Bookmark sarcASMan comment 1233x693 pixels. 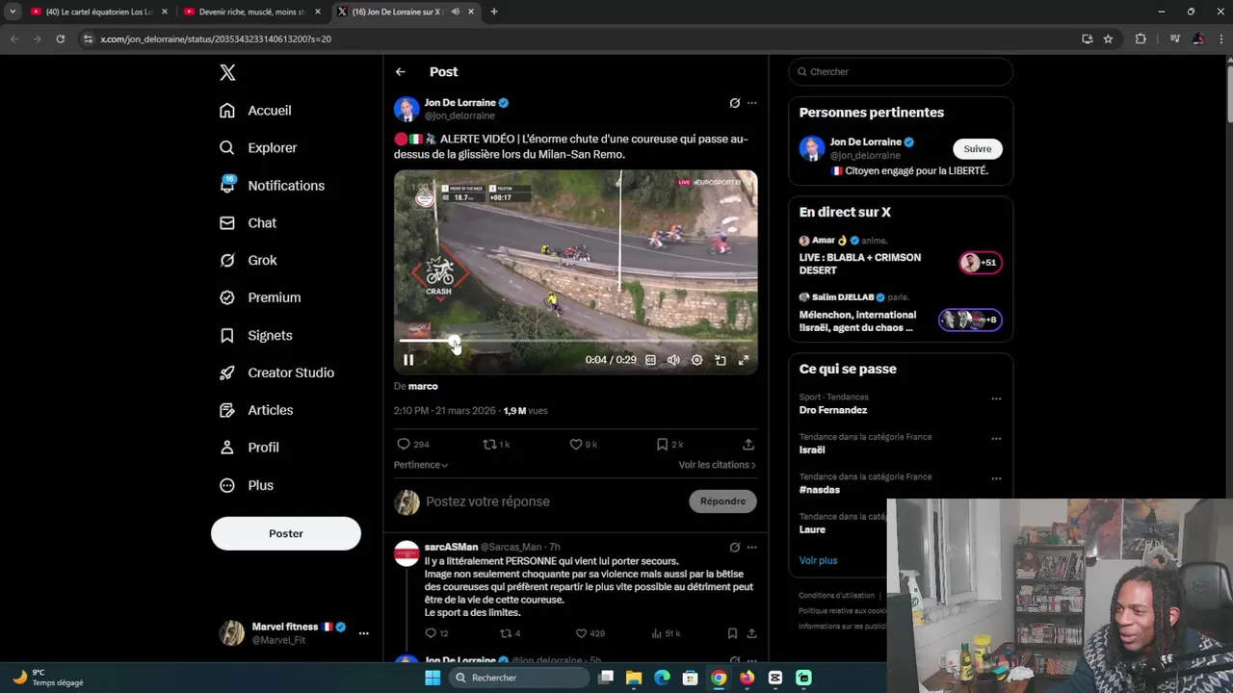(732, 633)
